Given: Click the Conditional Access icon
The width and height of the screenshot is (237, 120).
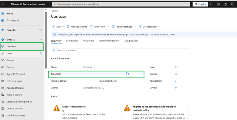Looking at the screenshot, I should 3,115.
